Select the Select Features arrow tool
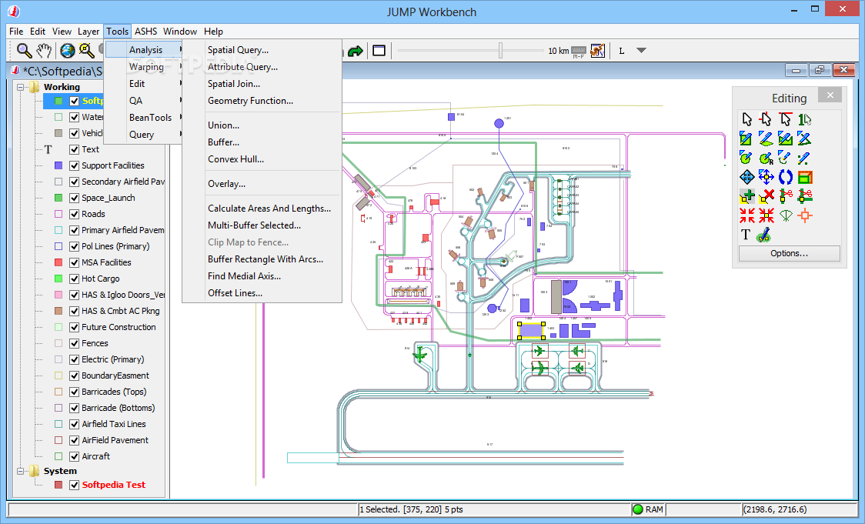Viewport: 865px width, 524px height. (746, 119)
